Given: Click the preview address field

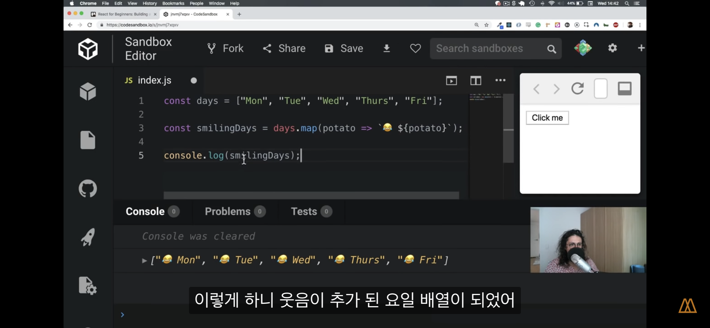Looking at the screenshot, I should 601,88.
